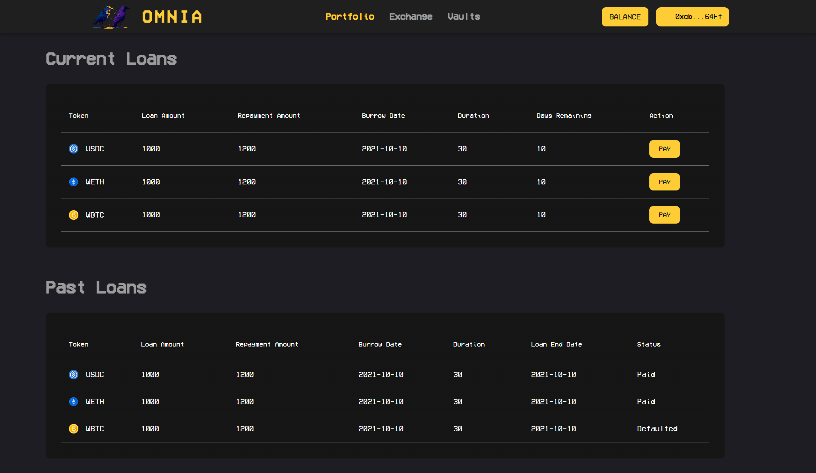Viewport: 816px width, 473px height.
Task: Pay the USDC loan
Action: coord(664,149)
